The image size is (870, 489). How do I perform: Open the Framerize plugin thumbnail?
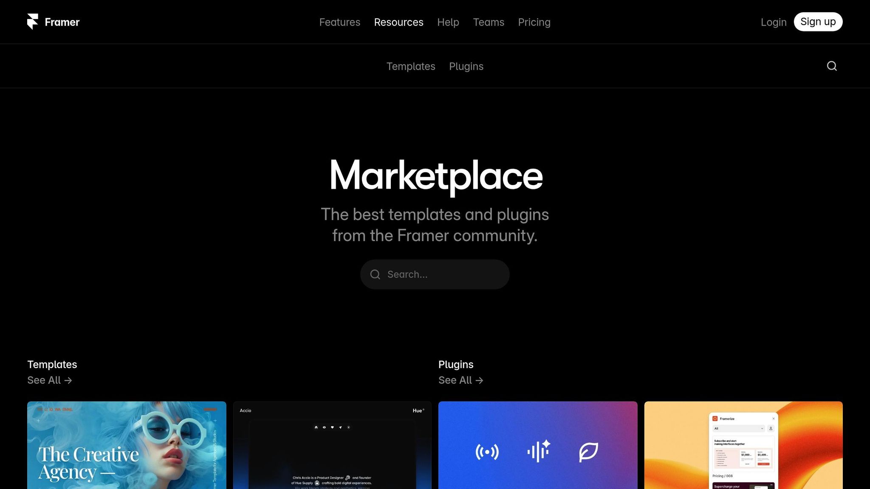743,445
